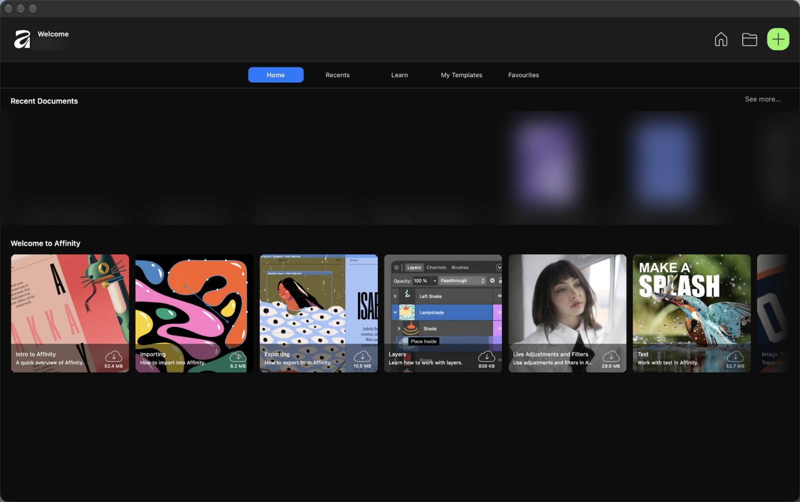Click the 10.5 MB size label
The image size is (800, 502).
point(362,366)
